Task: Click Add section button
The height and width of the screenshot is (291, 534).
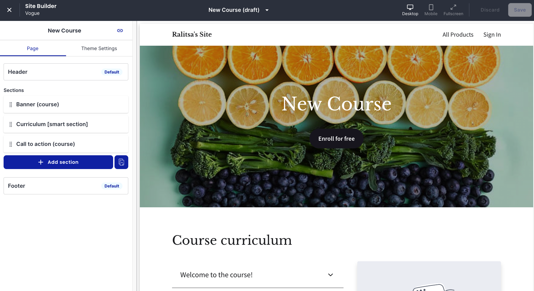Action: 58,162
